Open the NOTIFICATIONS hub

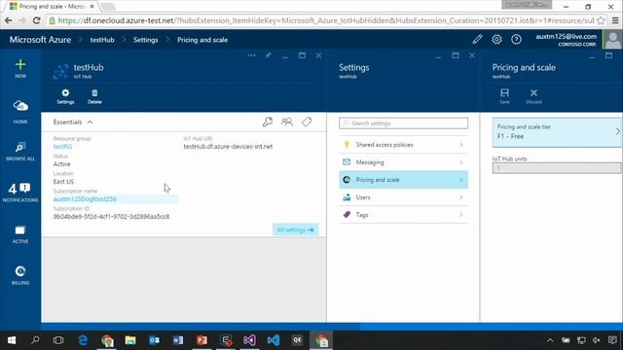pos(20,192)
